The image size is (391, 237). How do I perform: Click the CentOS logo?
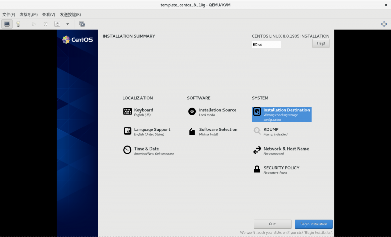coord(77,39)
